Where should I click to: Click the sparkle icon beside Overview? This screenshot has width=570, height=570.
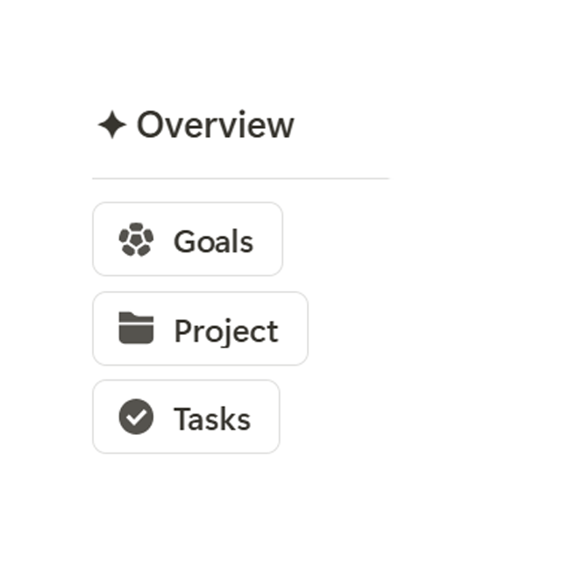[112, 125]
